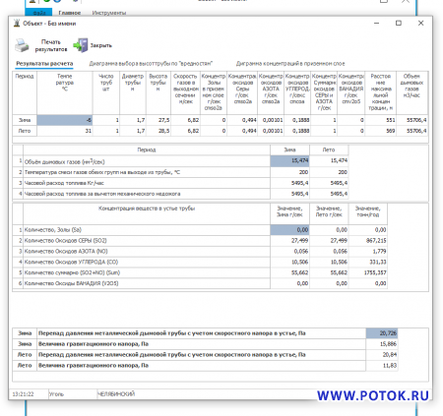Click the Закрыть door icon
443x416 pixels.
[x=81, y=45]
